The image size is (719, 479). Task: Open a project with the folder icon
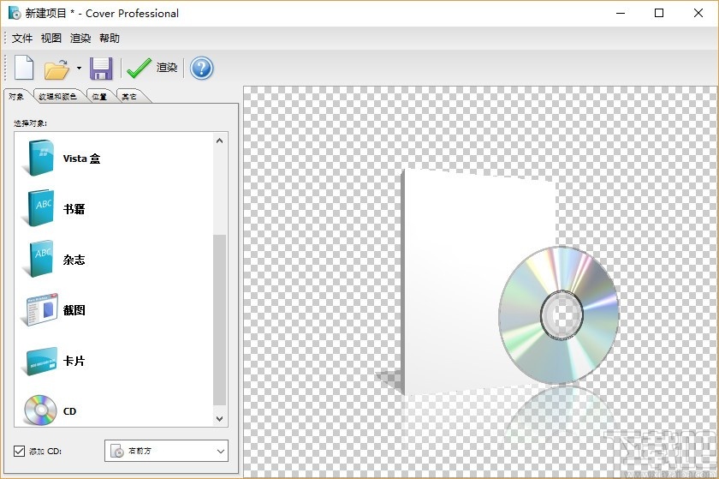[x=56, y=69]
